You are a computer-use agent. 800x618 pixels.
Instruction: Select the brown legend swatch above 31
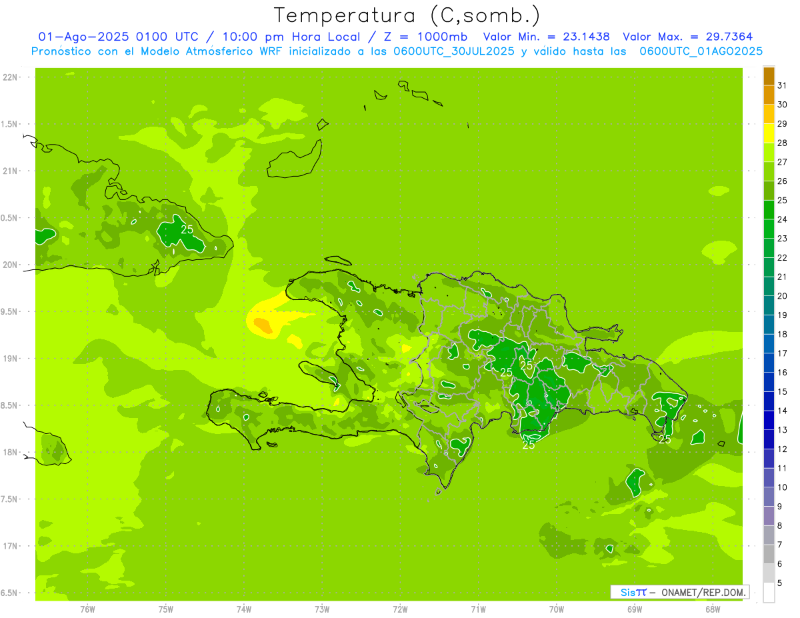click(769, 76)
